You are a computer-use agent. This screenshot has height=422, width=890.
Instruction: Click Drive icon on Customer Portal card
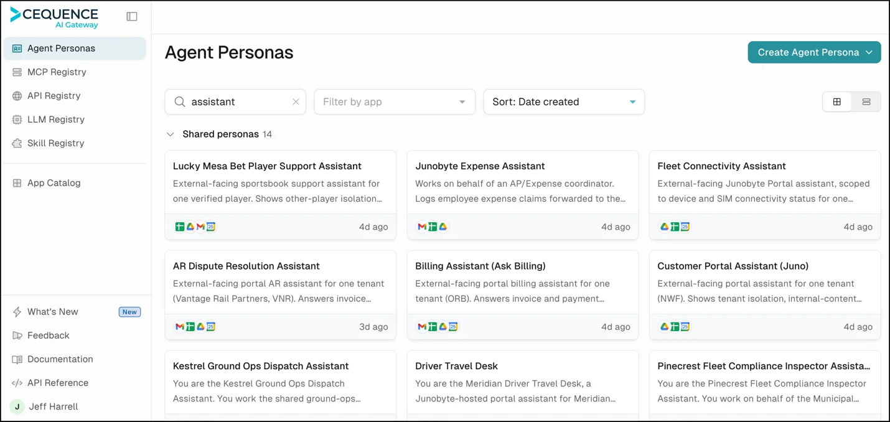(665, 327)
